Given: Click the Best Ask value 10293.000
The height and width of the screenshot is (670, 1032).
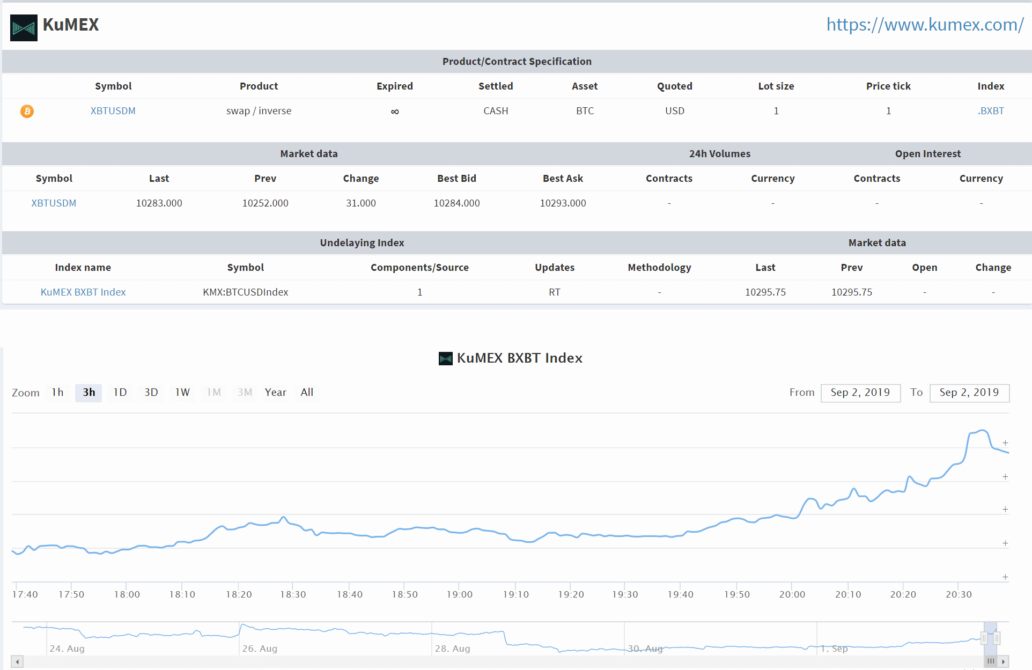Looking at the screenshot, I should 563,203.
